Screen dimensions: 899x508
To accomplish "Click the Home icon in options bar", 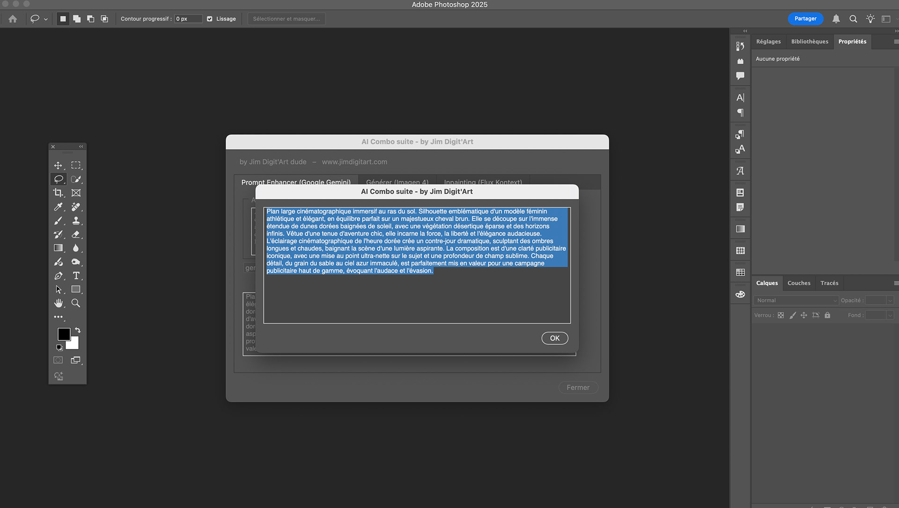I will pos(13,19).
